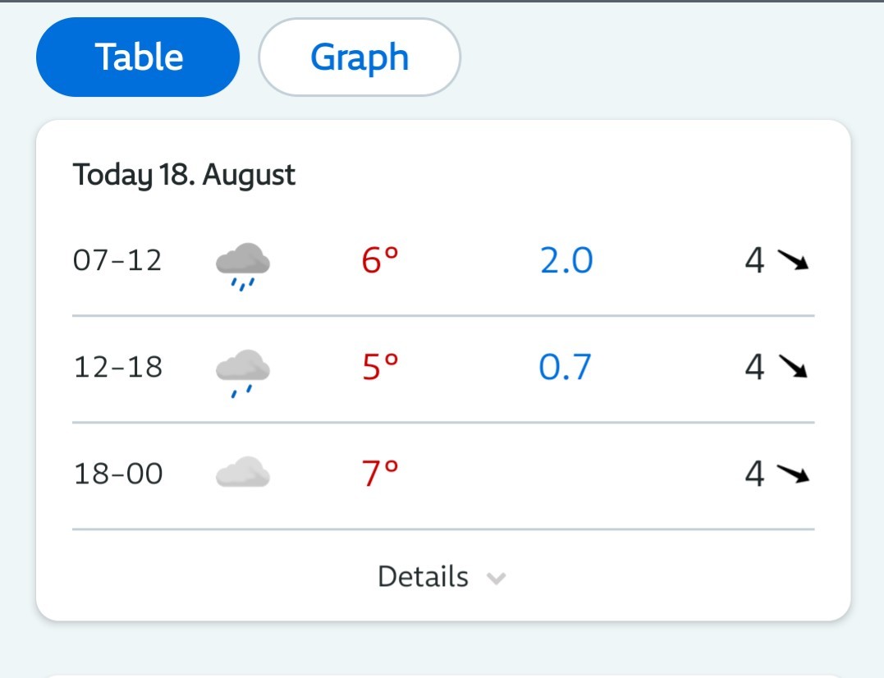The image size is (884, 678).
Task: Select the 18-00 time period row
Action: click(443, 476)
